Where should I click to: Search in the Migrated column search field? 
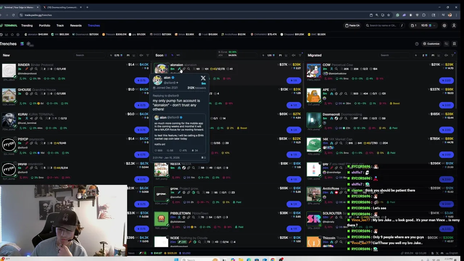tap(395, 55)
